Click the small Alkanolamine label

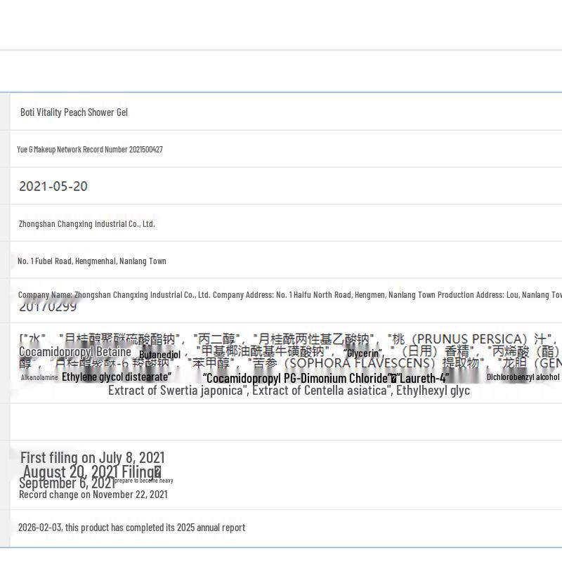(39, 377)
